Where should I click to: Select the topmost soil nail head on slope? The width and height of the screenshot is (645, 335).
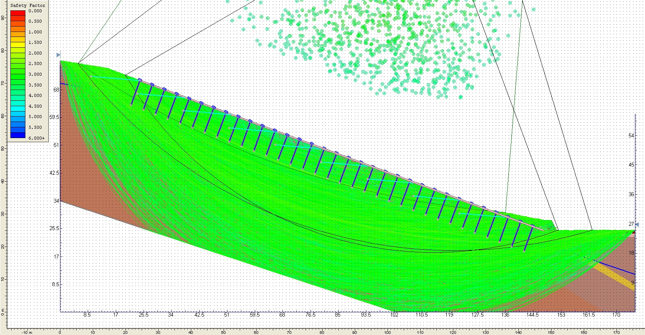pos(140,80)
